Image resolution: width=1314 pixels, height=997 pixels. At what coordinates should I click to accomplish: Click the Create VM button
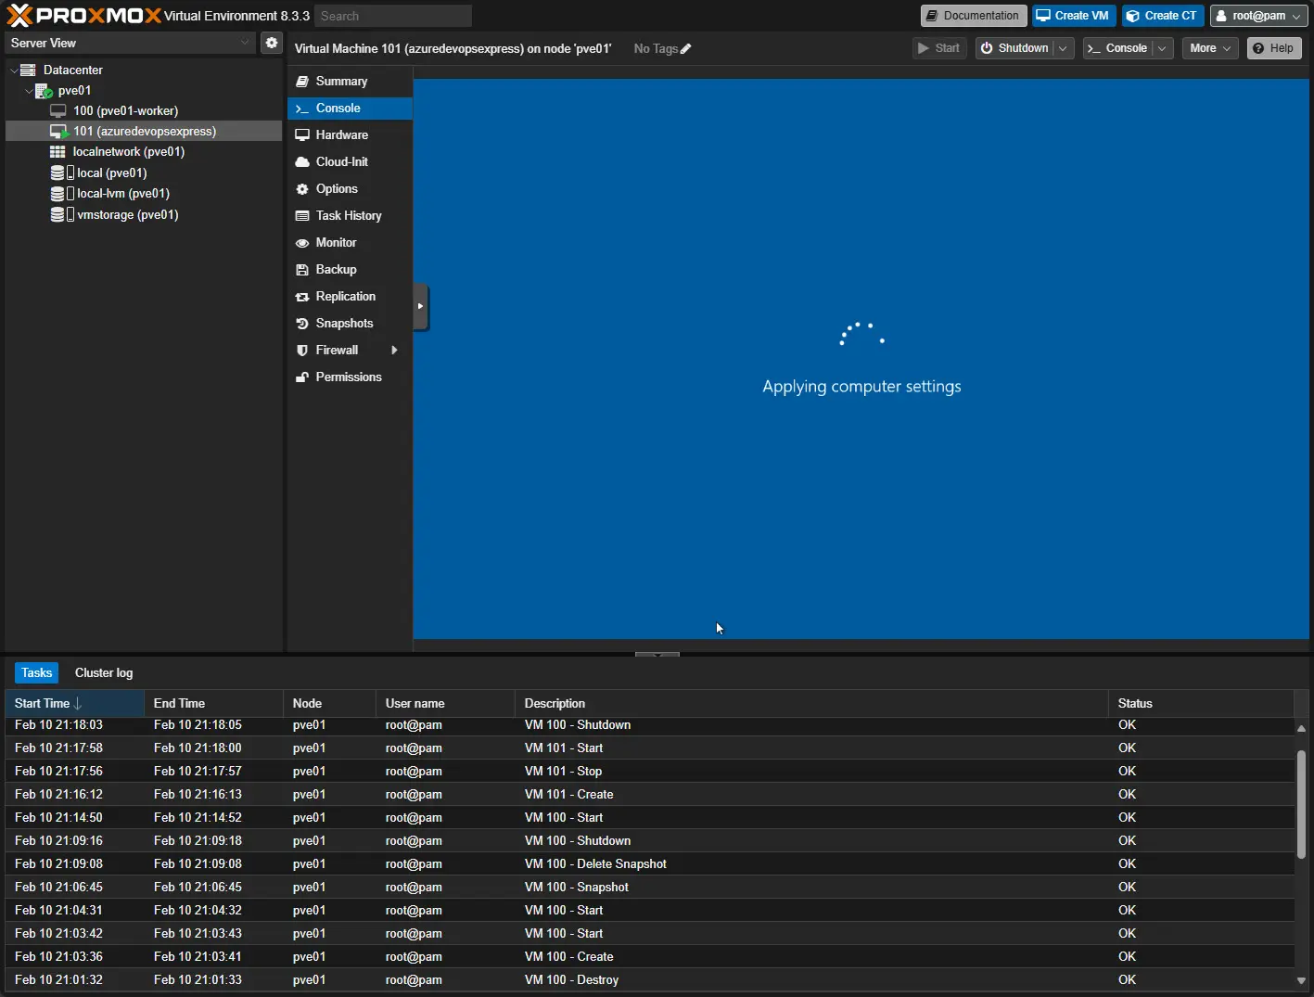click(1073, 16)
